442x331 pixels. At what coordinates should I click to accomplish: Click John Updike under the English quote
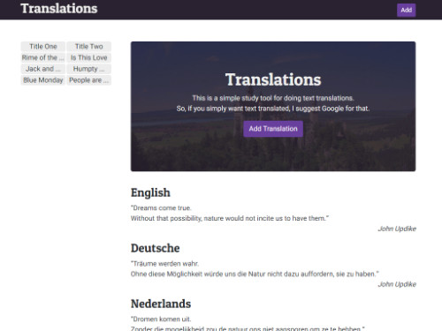pyautogui.click(x=397, y=229)
